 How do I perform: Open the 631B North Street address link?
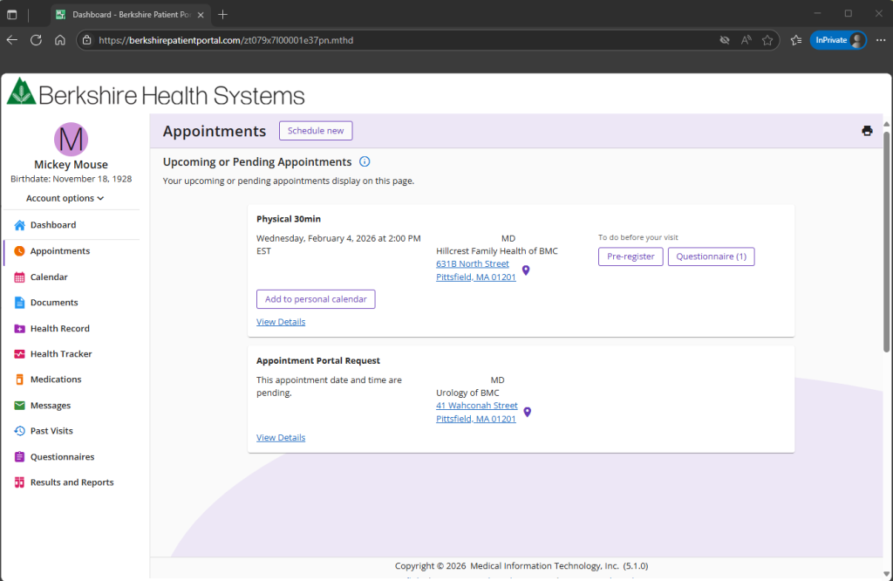pyautogui.click(x=472, y=263)
